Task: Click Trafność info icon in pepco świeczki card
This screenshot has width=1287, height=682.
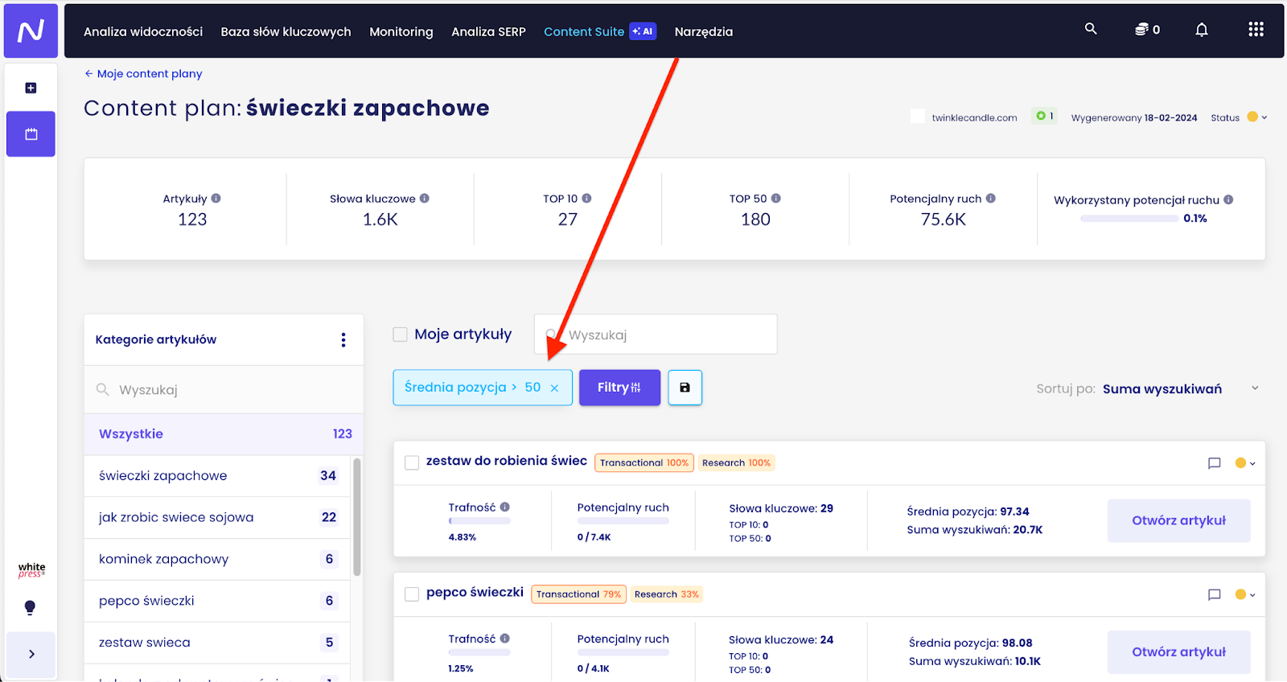Action: [x=505, y=639]
